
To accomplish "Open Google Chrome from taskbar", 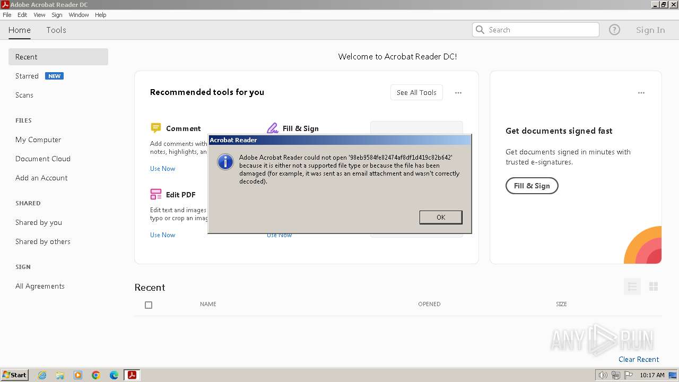I will [96, 375].
